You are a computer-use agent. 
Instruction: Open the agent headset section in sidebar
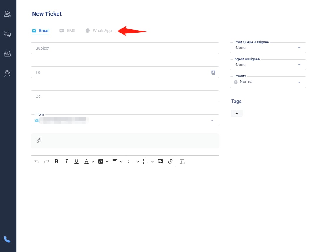7,74
